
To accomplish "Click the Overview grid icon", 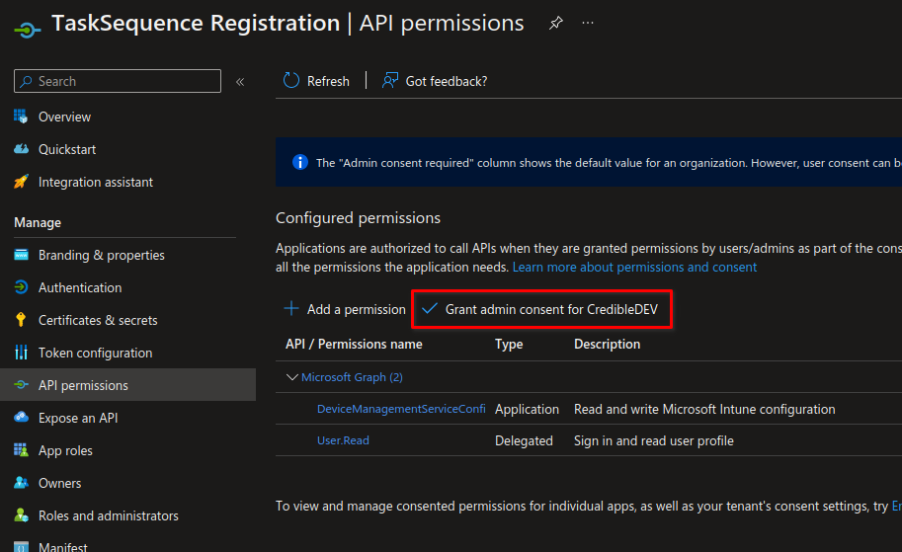I will pyautogui.click(x=22, y=117).
